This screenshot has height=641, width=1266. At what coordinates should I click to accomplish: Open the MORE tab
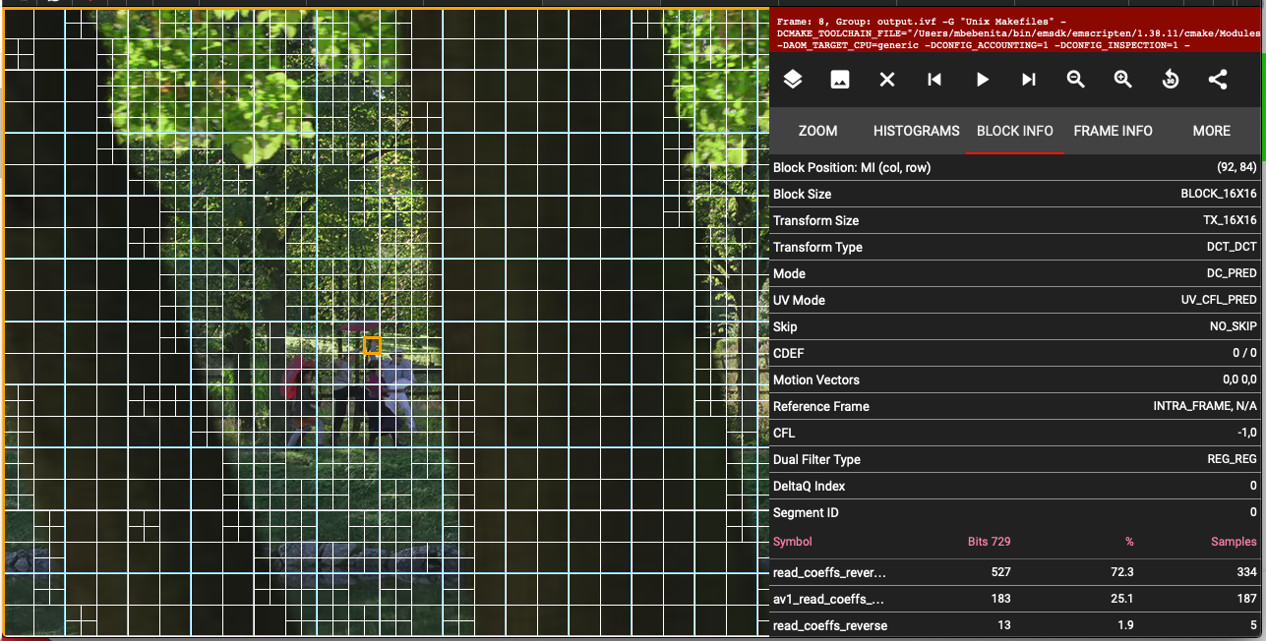coord(1212,131)
